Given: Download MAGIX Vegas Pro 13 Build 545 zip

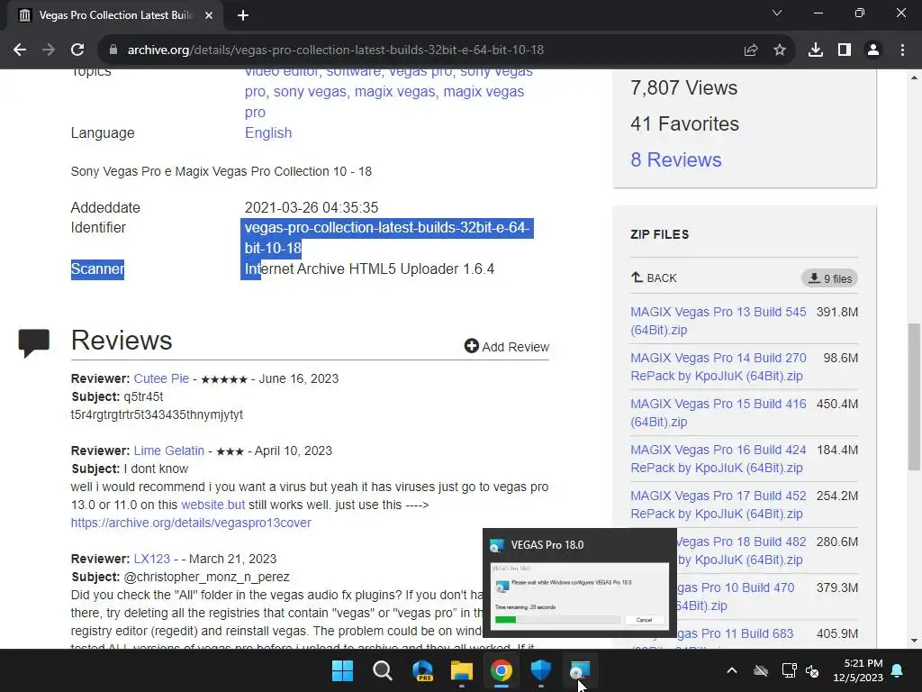Looking at the screenshot, I should [x=718, y=321].
